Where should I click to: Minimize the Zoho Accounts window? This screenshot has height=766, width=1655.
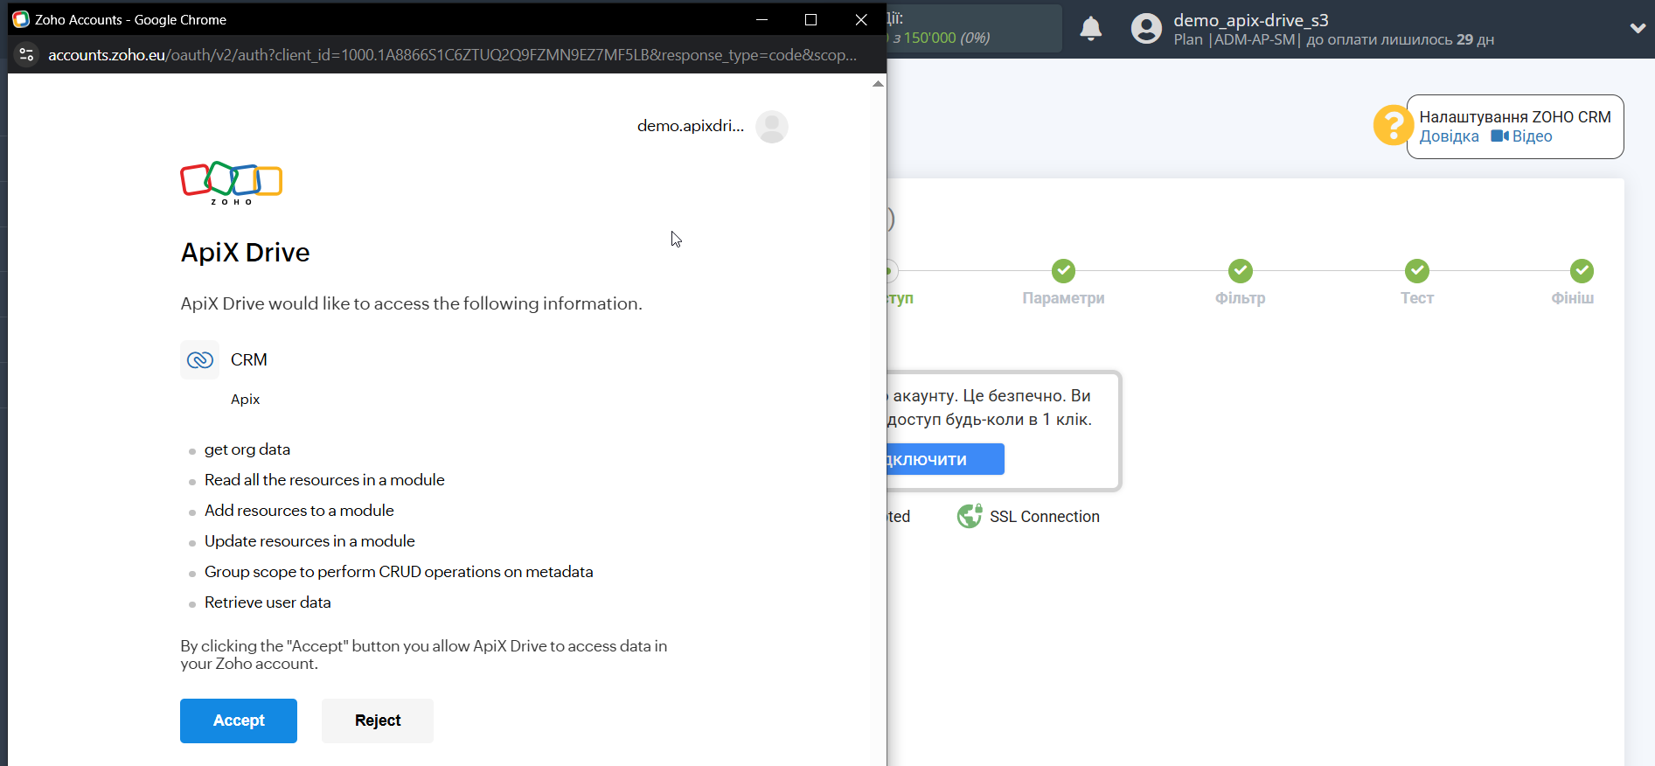[761, 19]
